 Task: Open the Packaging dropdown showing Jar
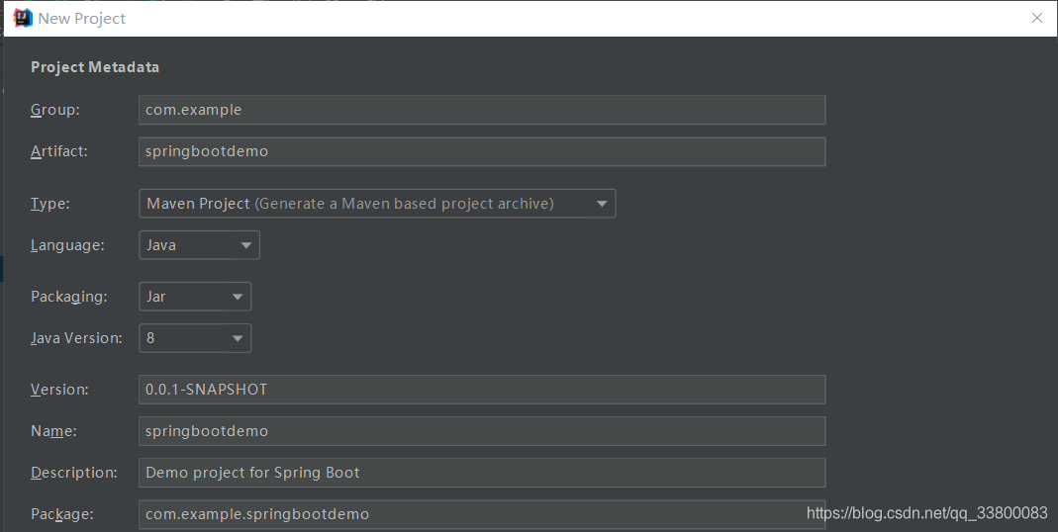[195, 297]
